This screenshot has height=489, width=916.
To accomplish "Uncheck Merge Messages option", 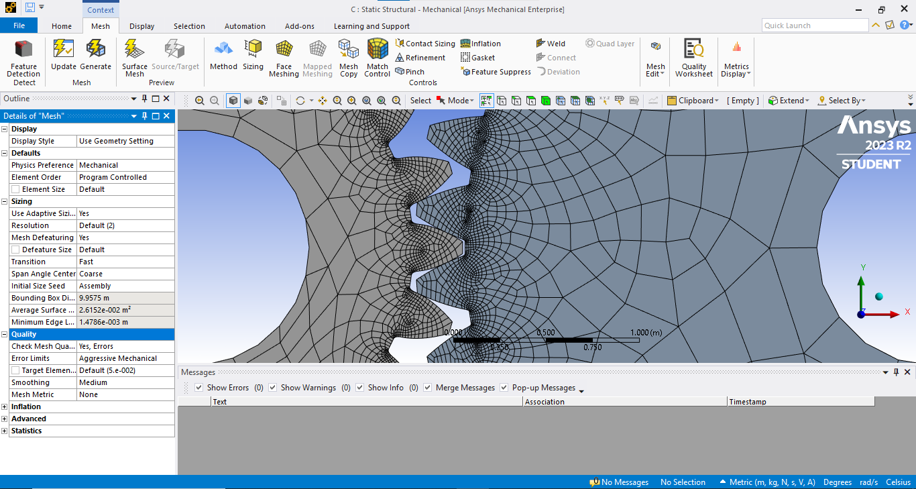I will click(x=427, y=388).
